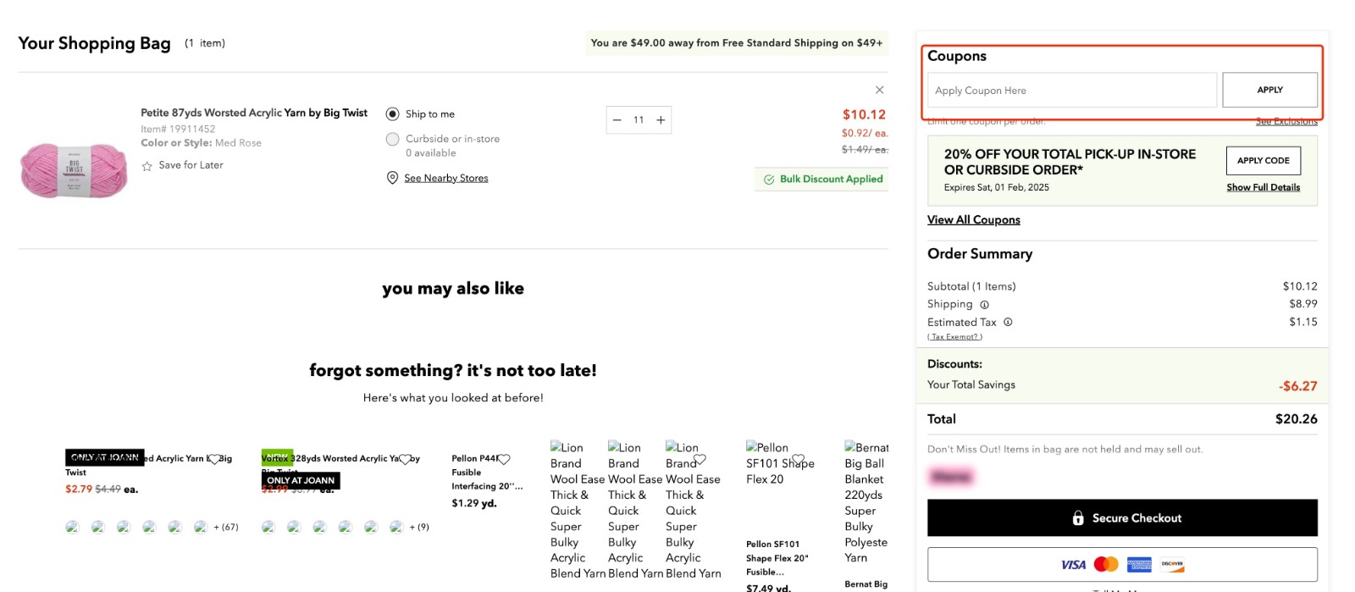
Task: Click the order Total $20.26
Action: [1297, 418]
